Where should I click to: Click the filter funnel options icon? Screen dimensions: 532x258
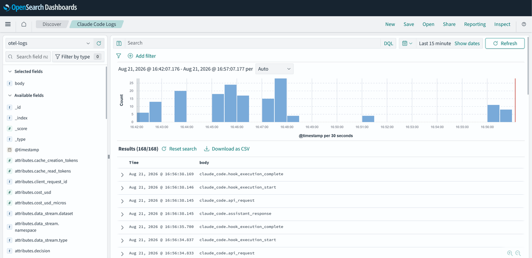click(118, 56)
